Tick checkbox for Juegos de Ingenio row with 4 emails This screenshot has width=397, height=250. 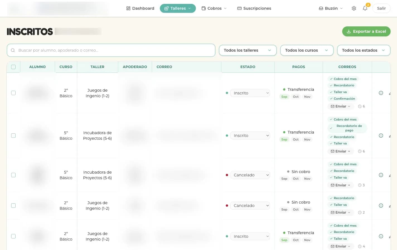tap(13, 236)
